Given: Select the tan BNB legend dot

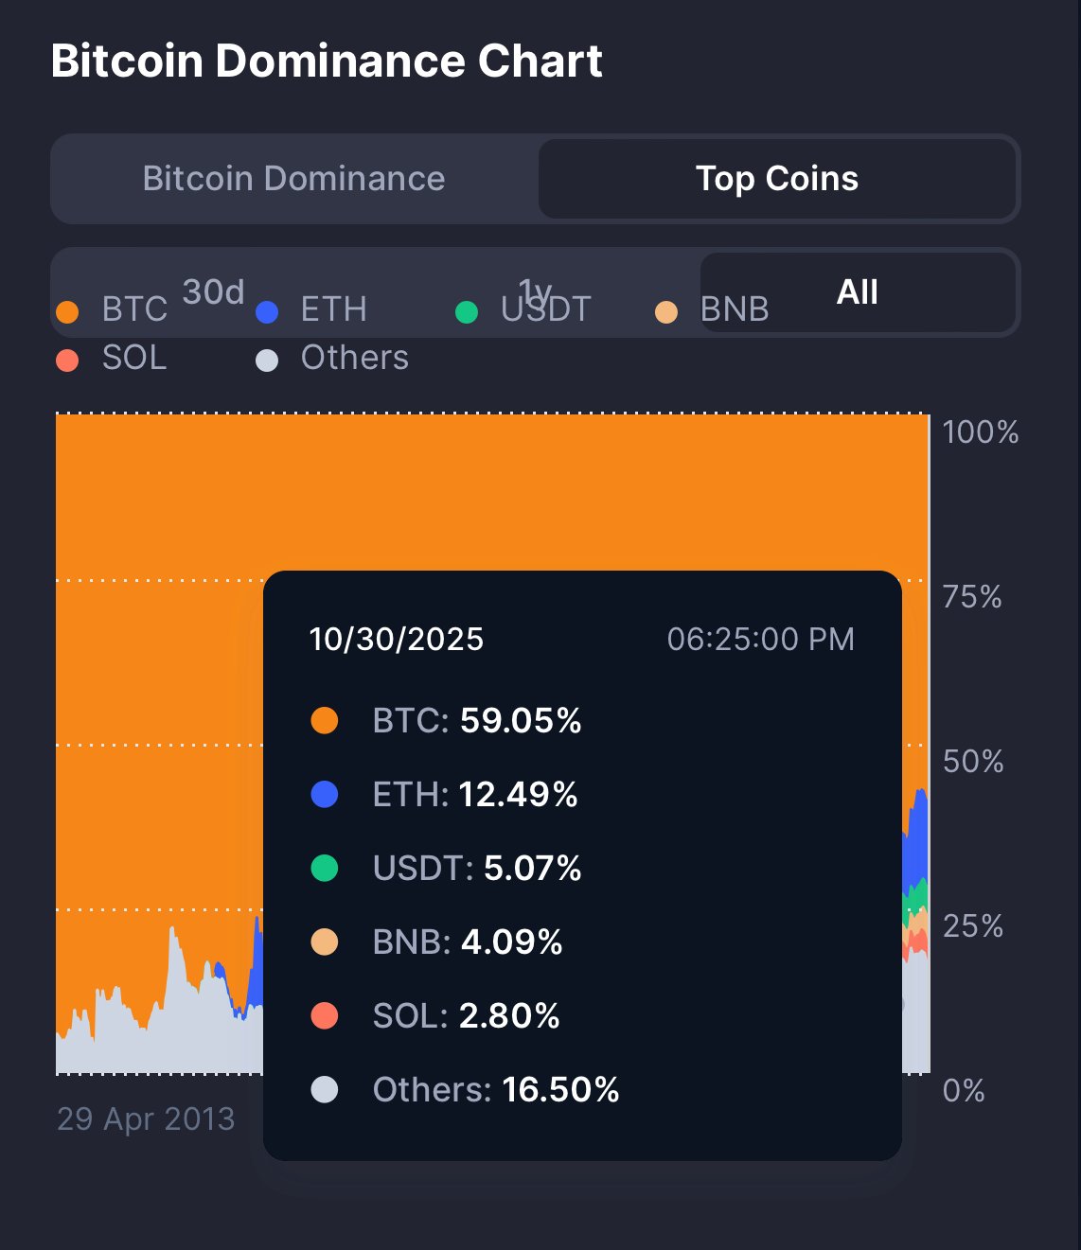Looking at the screenshot, I should [665, 309].
